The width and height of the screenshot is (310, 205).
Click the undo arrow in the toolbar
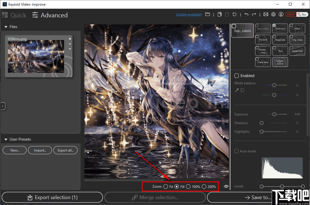click(247, 14)
